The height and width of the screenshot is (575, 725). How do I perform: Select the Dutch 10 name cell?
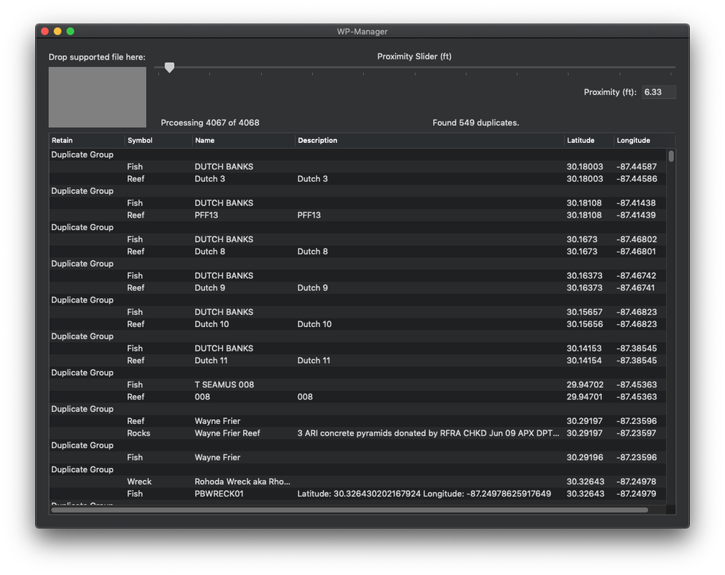coord(211,324)
